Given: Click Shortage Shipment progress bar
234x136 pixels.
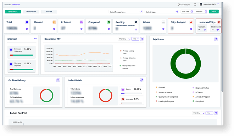Looking at the screenshot, I should [21, 69].
